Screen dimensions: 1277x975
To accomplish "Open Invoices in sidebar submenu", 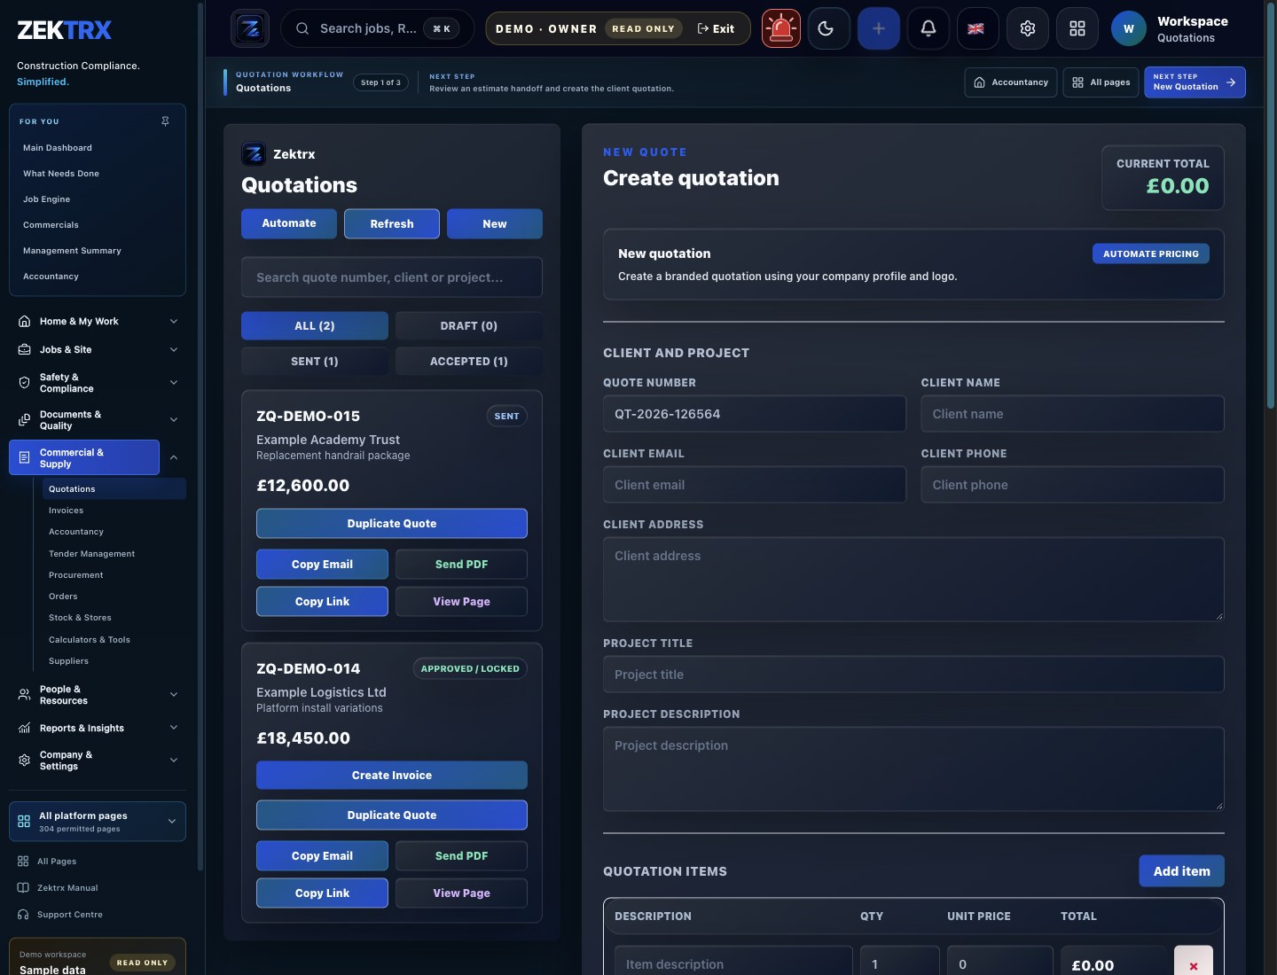I will [67, 511].
